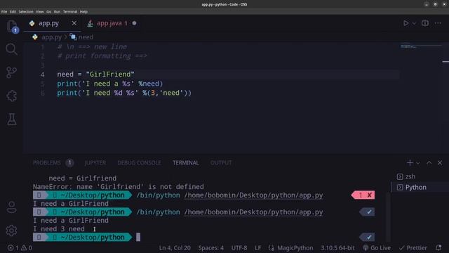The height and width of the screenshot is (253, 449).
Task: Click line 6 print statement
Action: 124,93
